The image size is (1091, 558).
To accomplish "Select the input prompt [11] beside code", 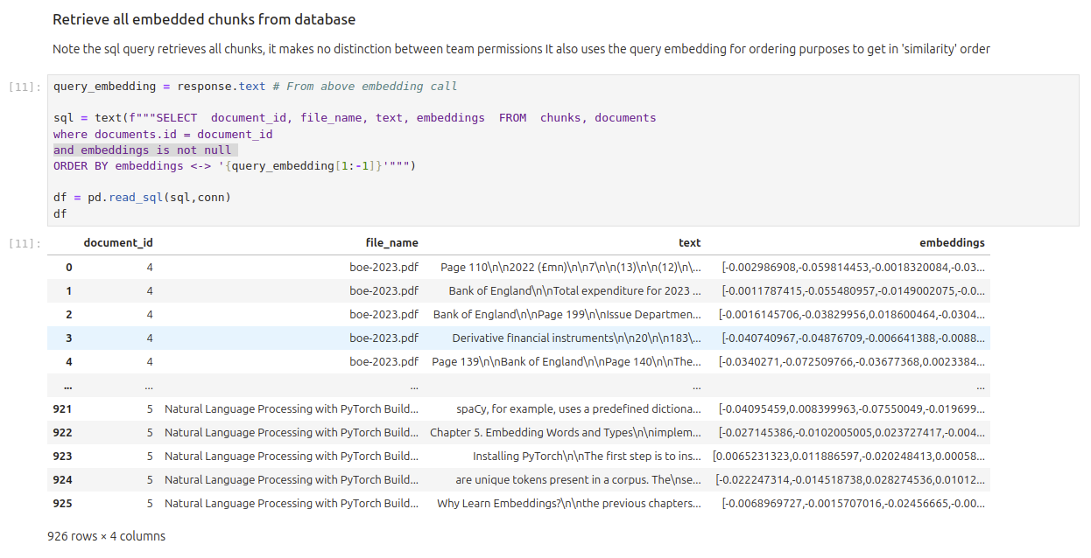I will [24, 87].
